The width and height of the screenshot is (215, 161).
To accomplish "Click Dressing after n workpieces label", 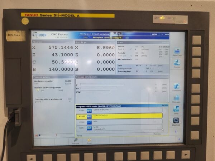I will [x=48, y=99].
